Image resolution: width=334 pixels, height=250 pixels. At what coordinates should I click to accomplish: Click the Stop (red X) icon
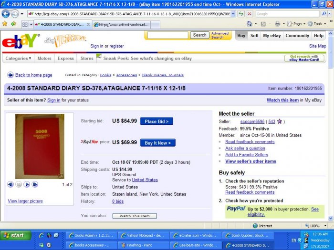pyautogui.click(x=249, y=14)
